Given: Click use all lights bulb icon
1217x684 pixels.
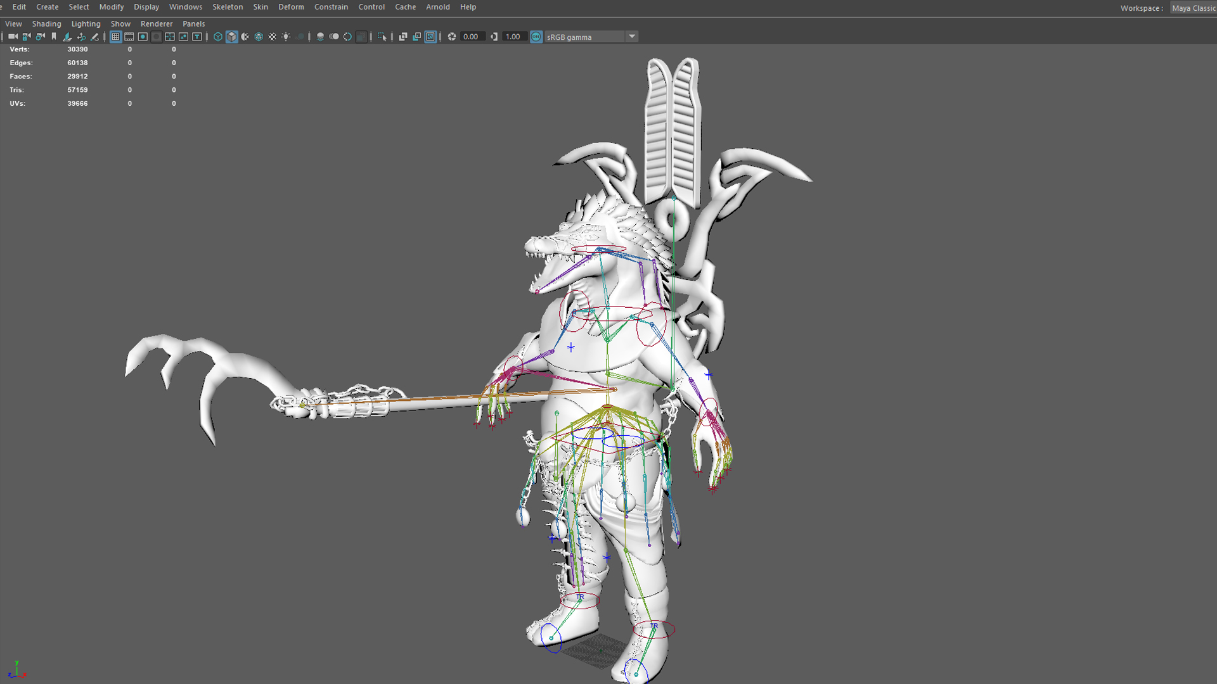Looking at the screenshot, I should [x=287, y=37].
